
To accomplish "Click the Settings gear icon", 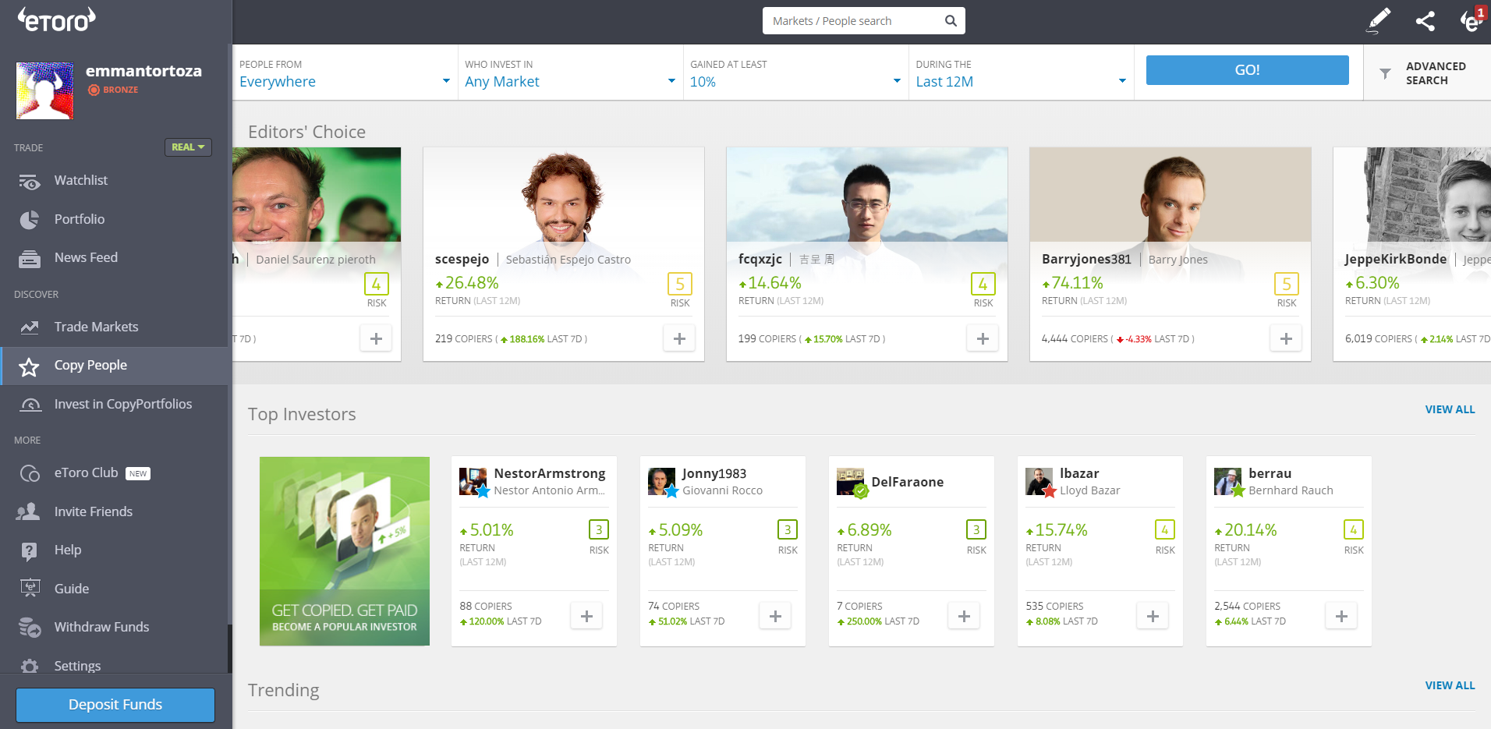I will click(30, 666).
